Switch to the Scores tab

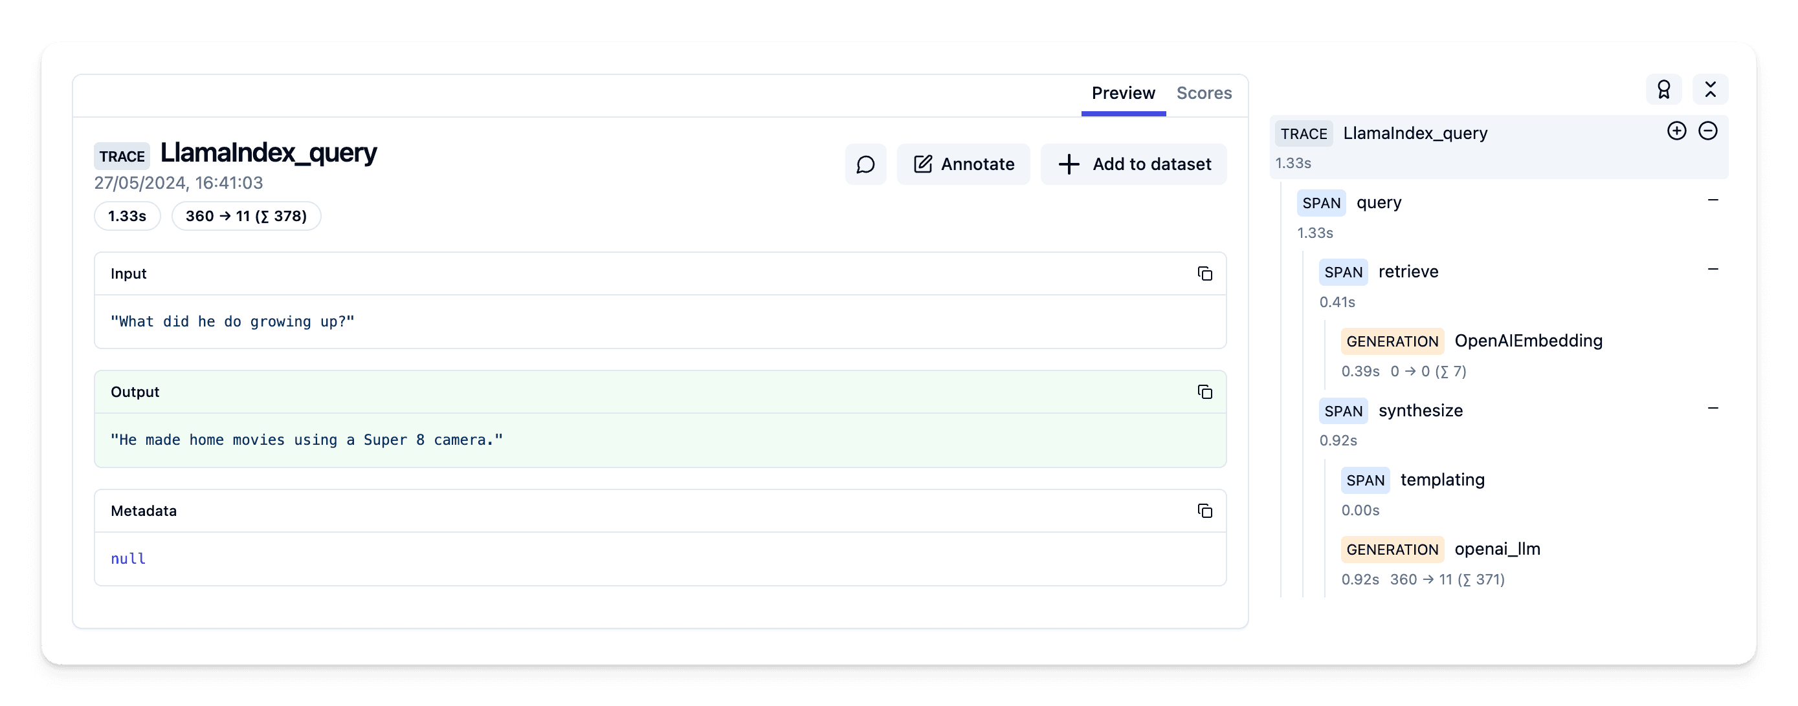(x=1204, y=92)
